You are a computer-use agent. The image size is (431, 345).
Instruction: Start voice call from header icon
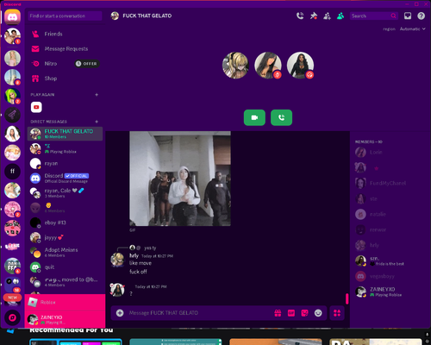tap(300, 16)
